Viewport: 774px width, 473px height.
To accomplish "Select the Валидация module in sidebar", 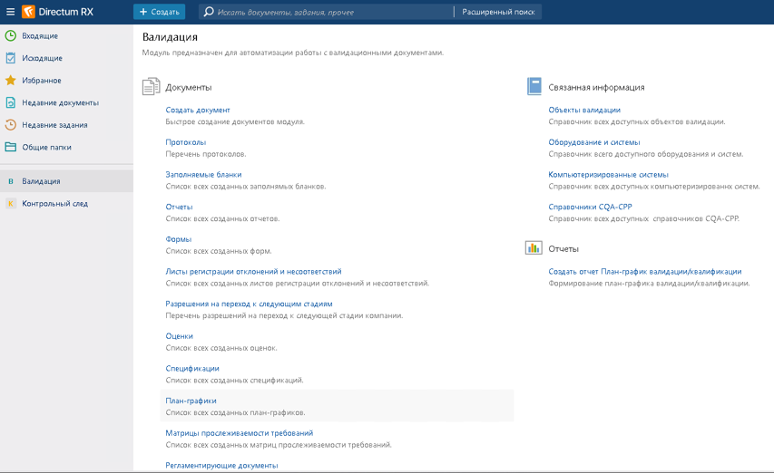I will point(66,181).
